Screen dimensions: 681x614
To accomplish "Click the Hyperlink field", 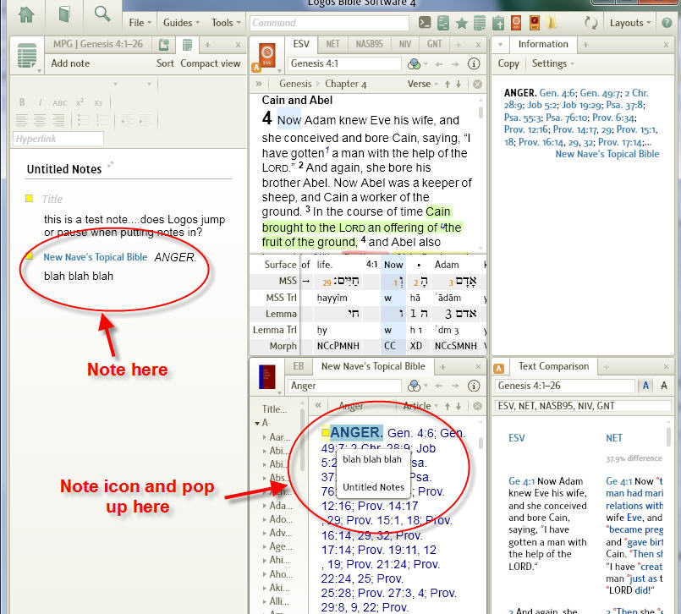I will [x=58, y=139].
